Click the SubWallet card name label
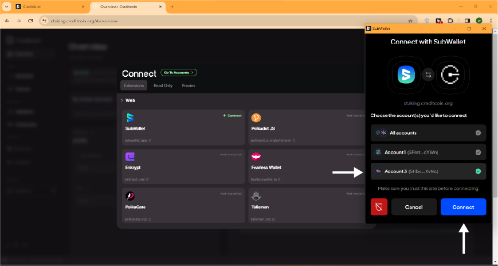 135,129
